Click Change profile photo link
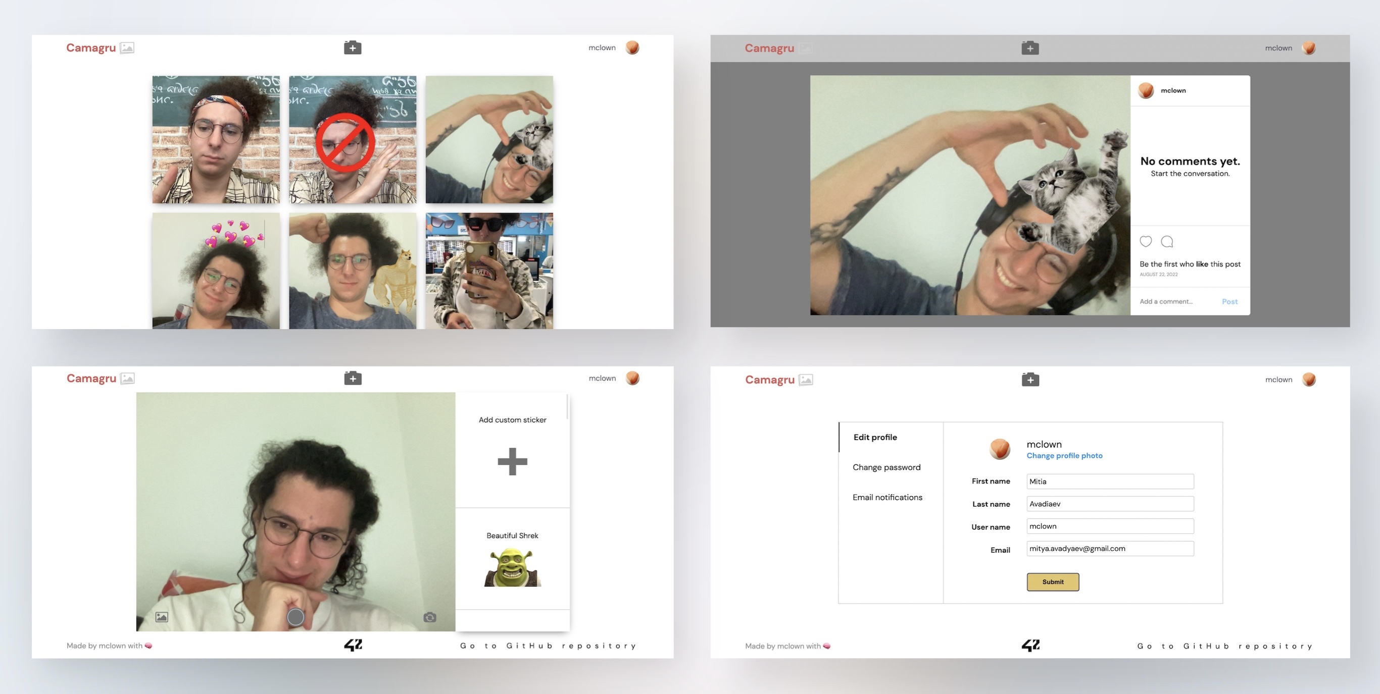1380x694 pixels. tap(1064, 455)
